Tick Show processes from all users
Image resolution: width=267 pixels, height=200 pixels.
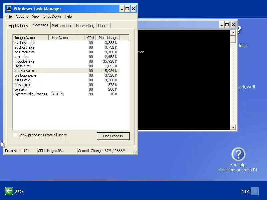click(15, 135)
